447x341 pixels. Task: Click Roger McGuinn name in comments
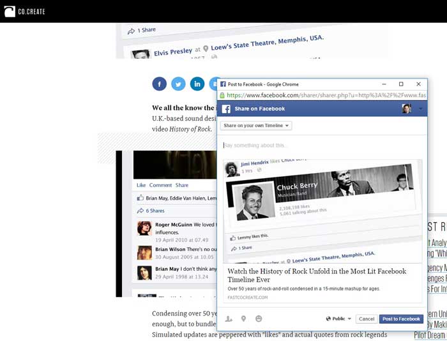[x=174, y=225]
